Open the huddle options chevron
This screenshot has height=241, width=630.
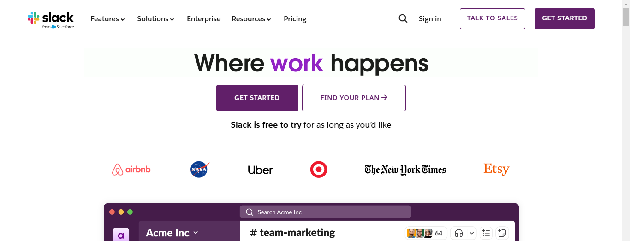(471, 233)
